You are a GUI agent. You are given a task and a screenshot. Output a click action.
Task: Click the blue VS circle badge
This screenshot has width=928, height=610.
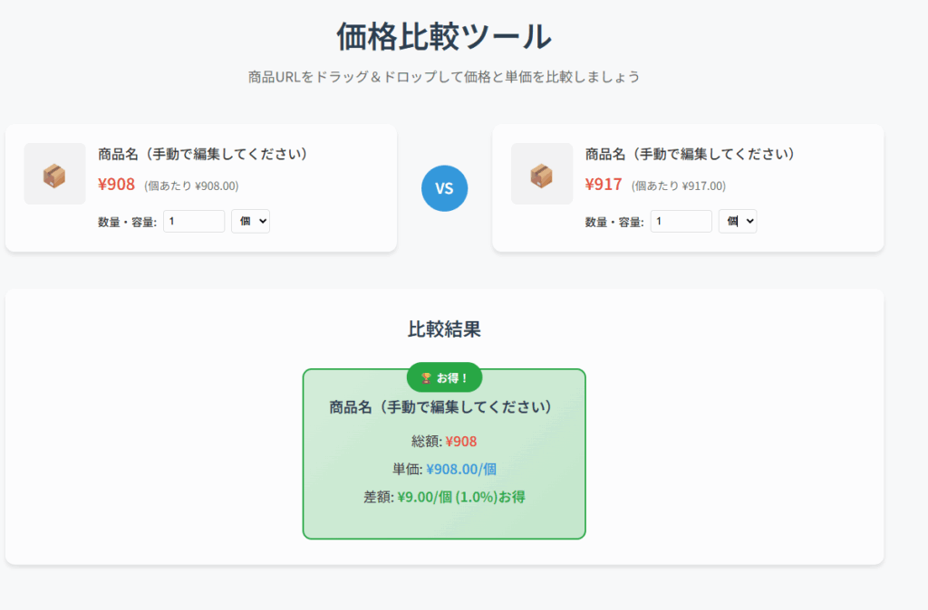point(444,188)
